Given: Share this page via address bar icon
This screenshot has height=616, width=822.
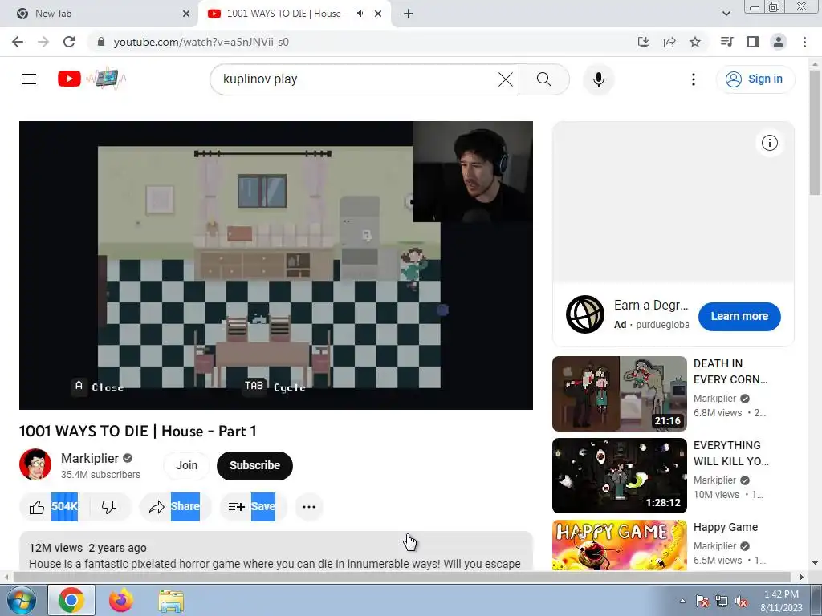Looking at the screenshot, I should point(669,42).
